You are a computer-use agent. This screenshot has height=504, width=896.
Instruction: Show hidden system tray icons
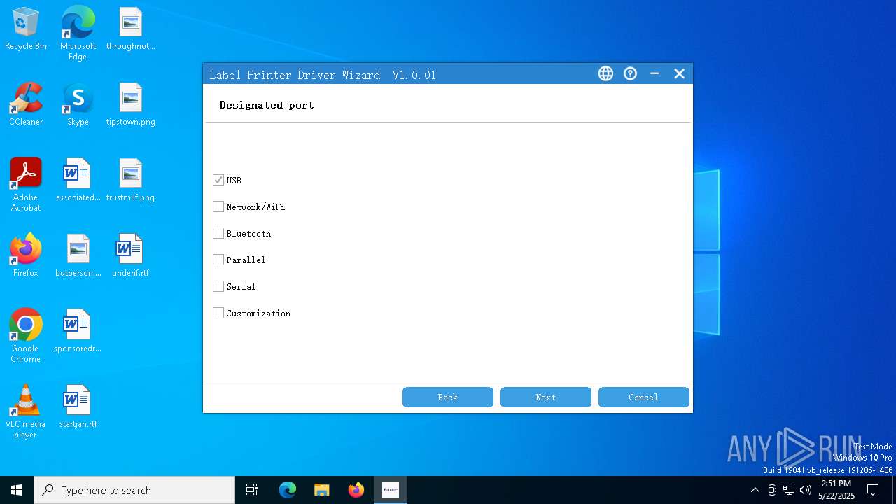[755, 490]
